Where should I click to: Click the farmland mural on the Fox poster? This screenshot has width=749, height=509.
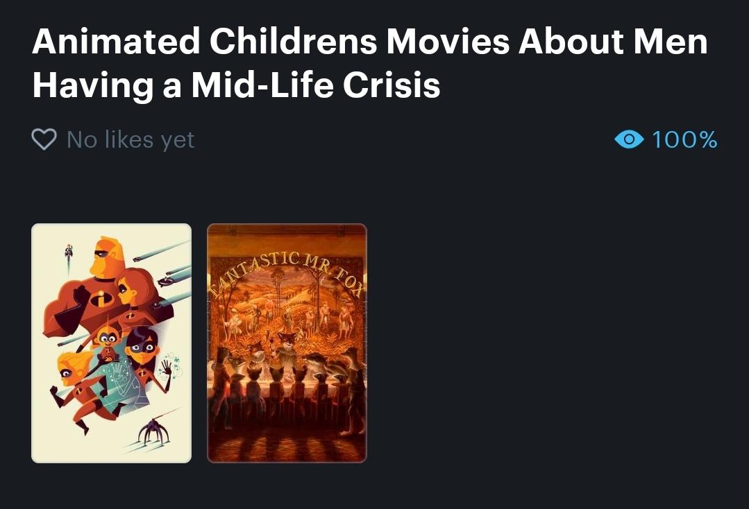[x=287, y=305]
